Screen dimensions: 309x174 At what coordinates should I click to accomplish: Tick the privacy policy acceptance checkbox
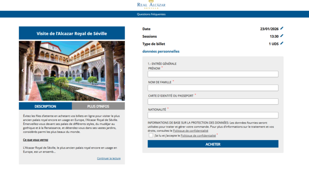click(151, 136)
